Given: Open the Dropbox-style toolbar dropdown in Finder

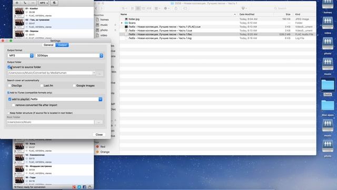Looking at the screenshot, I should (244, 8).
